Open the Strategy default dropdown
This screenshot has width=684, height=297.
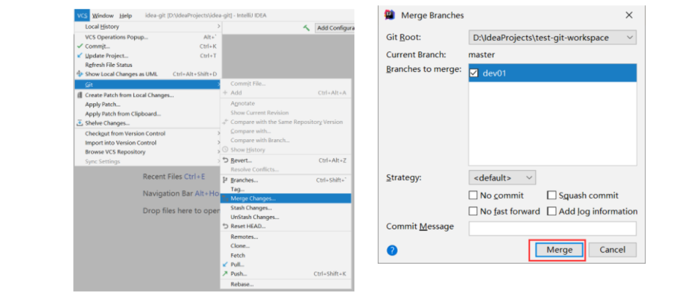502,178
